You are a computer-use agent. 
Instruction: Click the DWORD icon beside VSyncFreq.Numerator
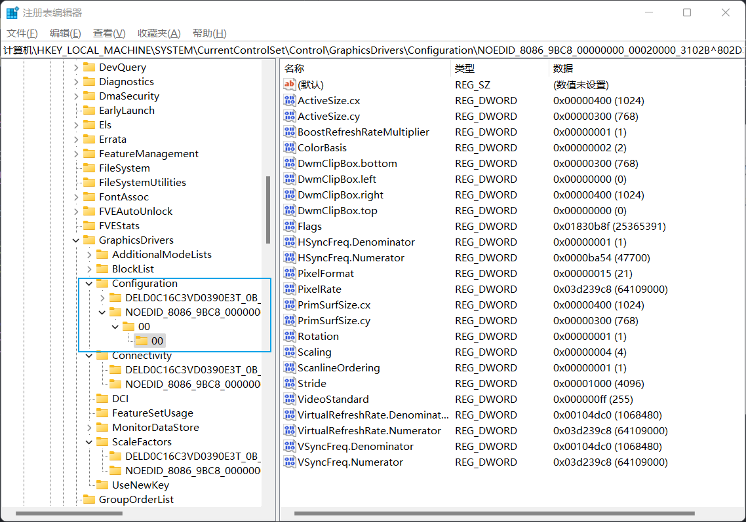[290, 462]
